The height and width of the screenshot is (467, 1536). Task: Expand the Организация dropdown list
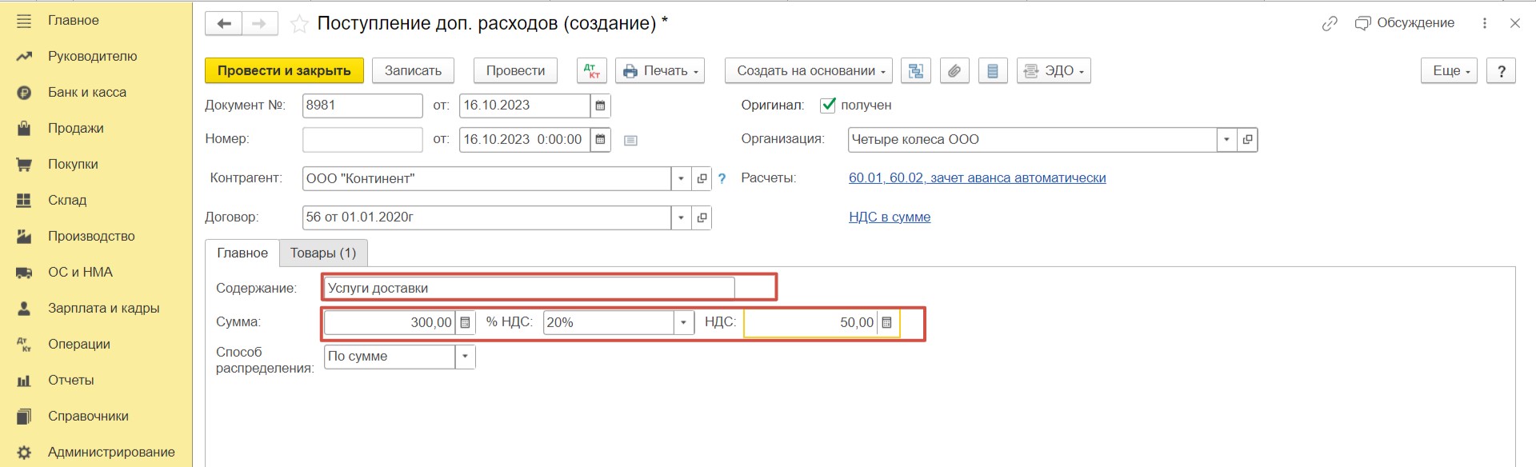[x=1226, y=139]
